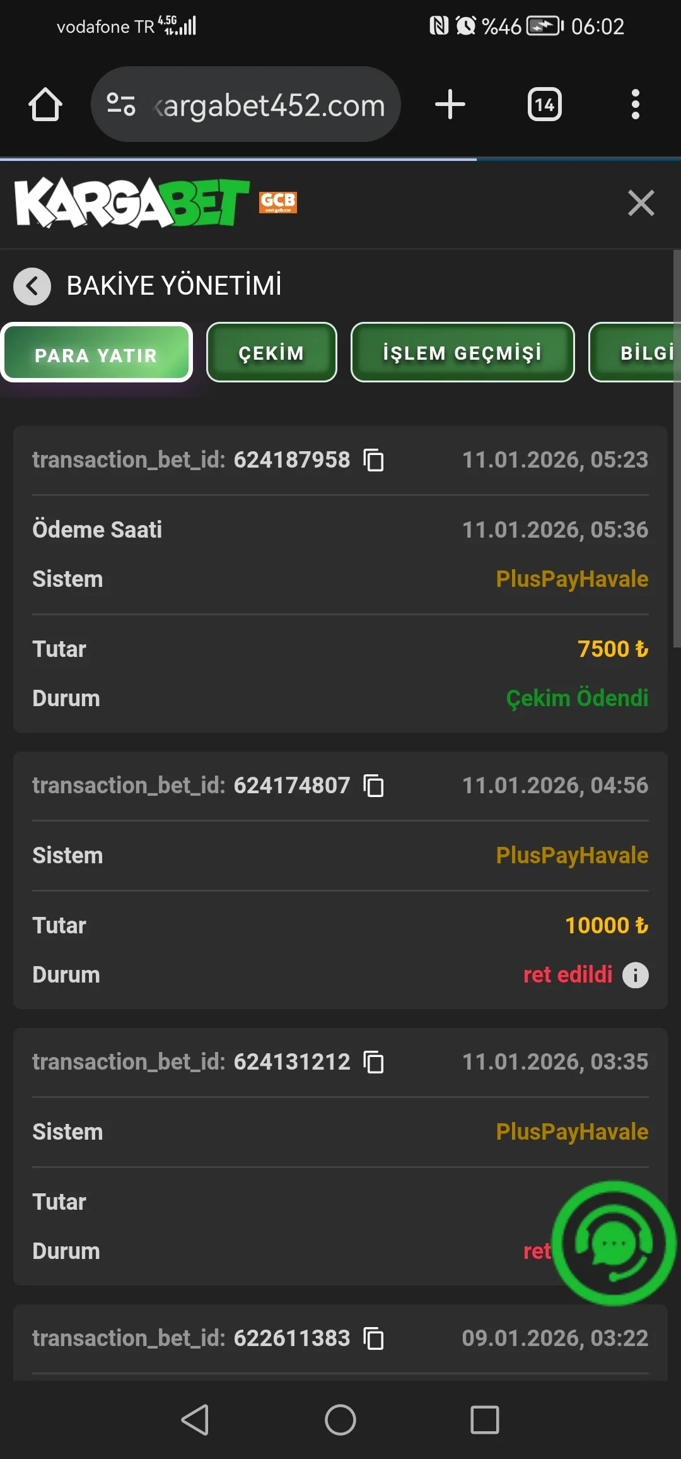Switch to Çekim tab
The width and height of the screenshot is (681, 1459).
(x=271, y=353)
